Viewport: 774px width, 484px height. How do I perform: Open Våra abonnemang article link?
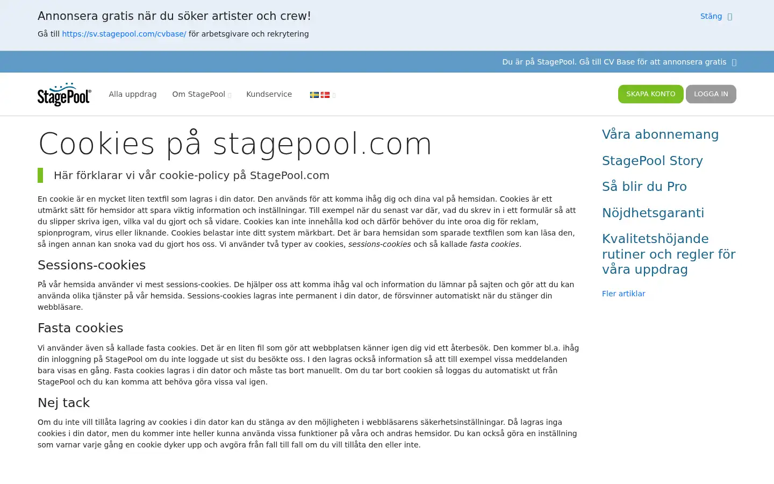660,134
